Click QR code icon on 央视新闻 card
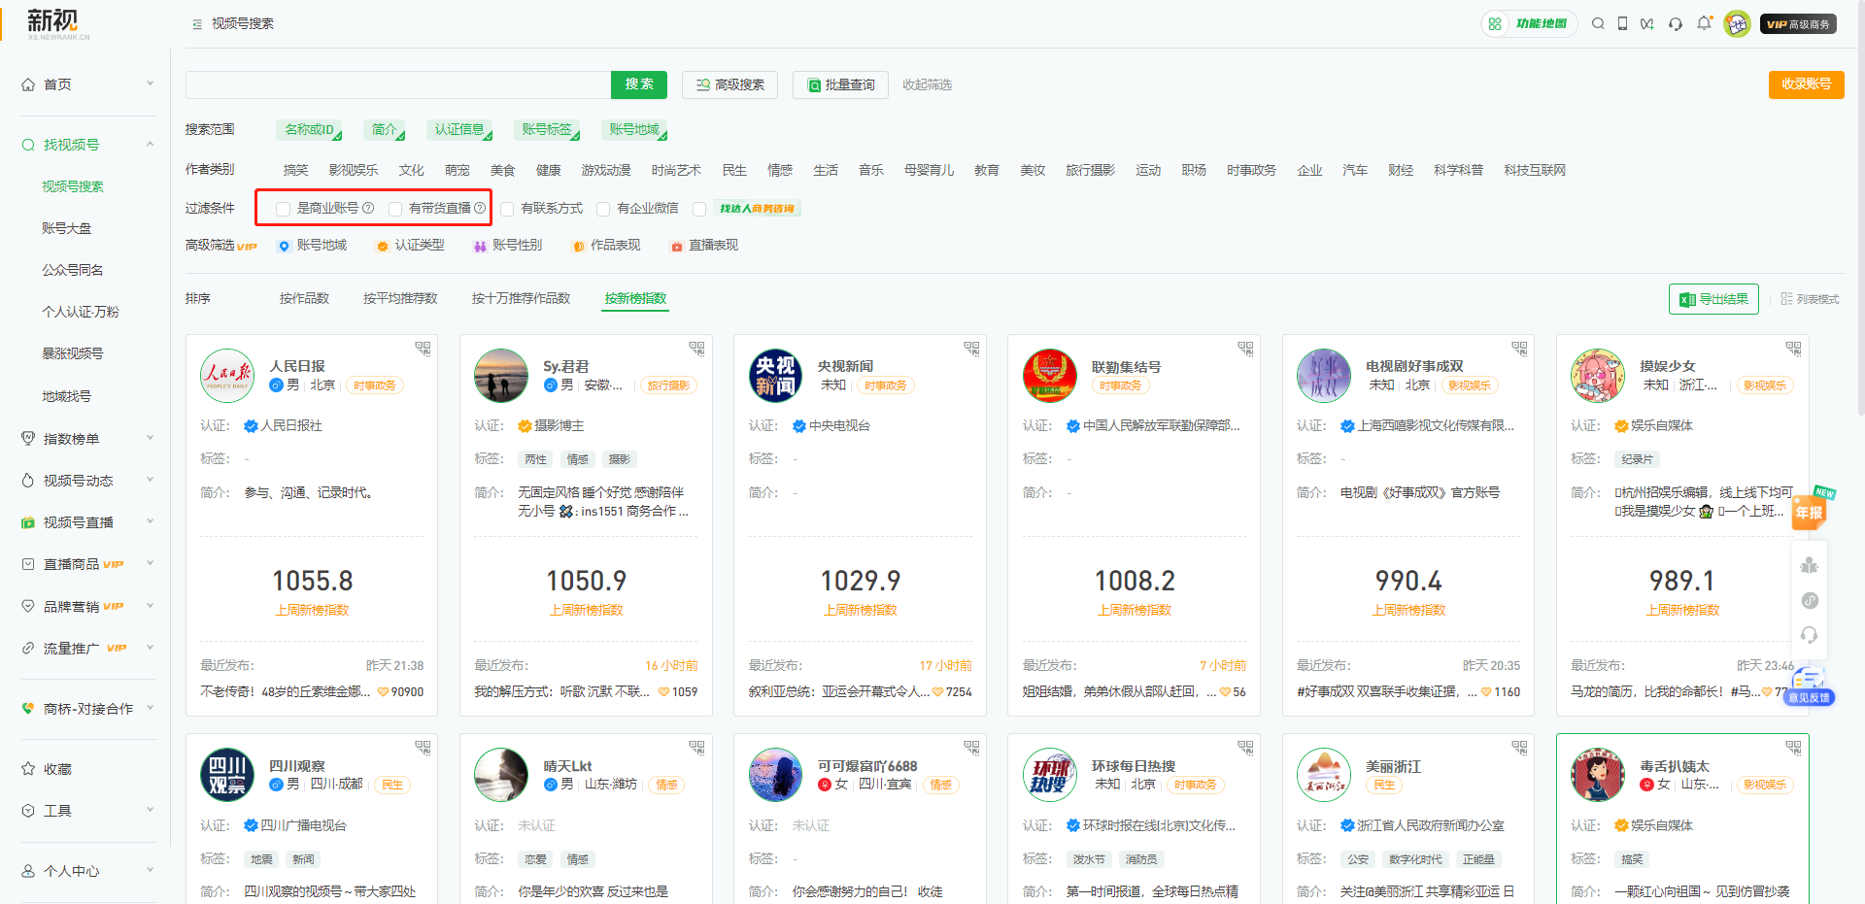The width and height of the screenshot is (1865, 904). pyautogui.click(x=971, y=348)
